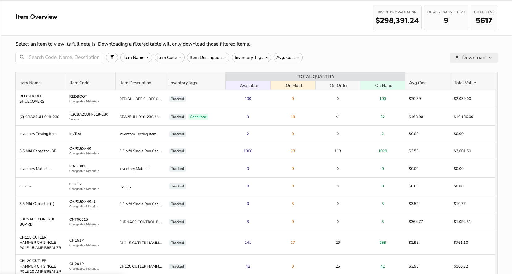
Task: Sort by the Total Value column header
Action: click(465, 83)
